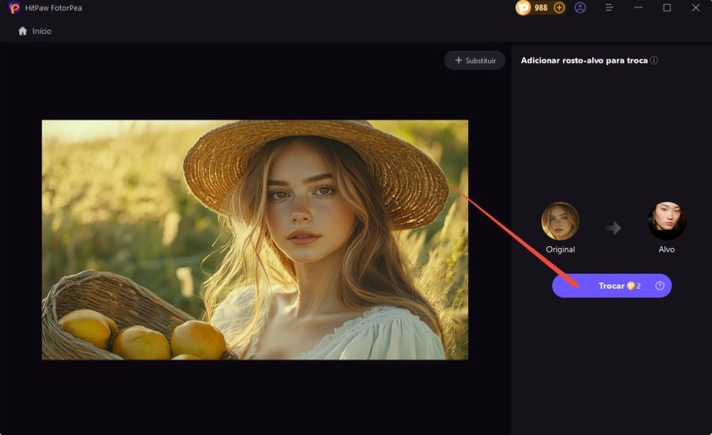Click the HitPaw FotorPea logo icon

14,7
